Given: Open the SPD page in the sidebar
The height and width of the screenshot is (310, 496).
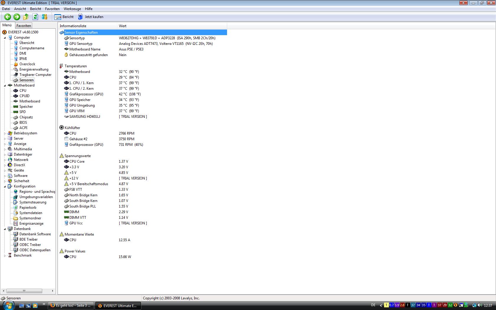Looking at the screenshot, I should (x=22, y=112).
